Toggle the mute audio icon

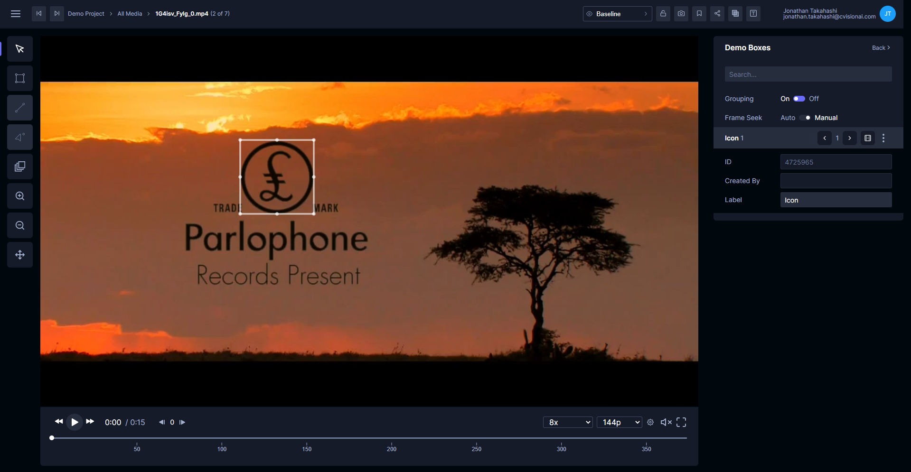tap(666, 422)
